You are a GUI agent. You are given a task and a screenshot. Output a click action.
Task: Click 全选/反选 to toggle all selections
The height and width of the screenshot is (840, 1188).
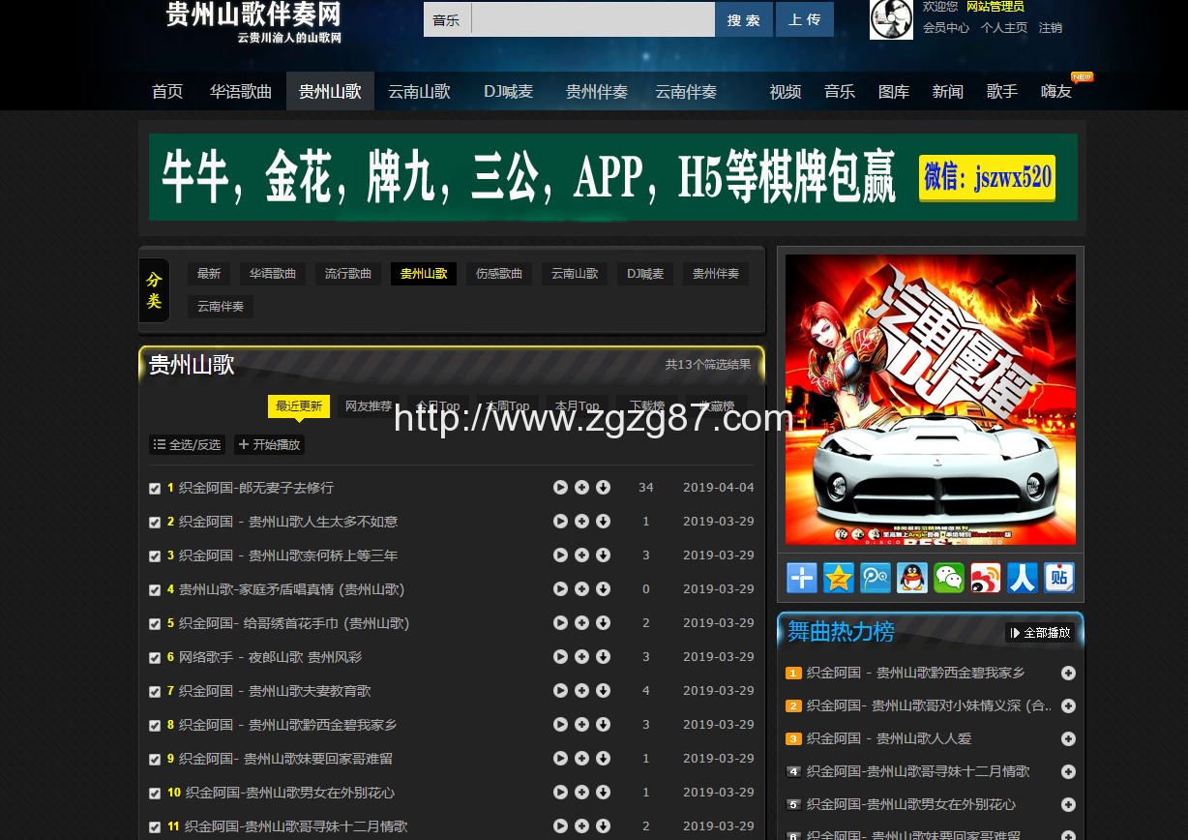[x=188, y=445]
